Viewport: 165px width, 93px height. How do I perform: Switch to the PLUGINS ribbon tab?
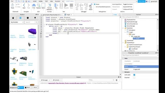(x=57, y=1)
